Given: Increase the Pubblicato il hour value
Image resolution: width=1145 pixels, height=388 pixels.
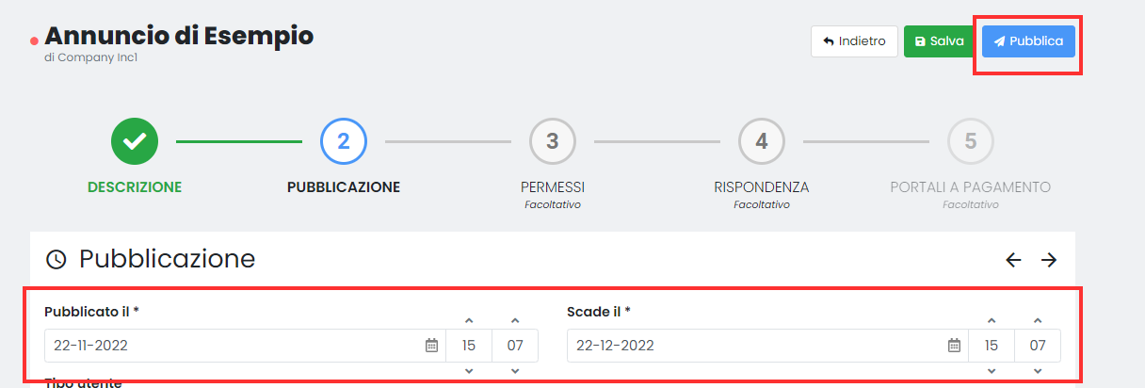Looking at the screenshot, I should tap(469, 321).
